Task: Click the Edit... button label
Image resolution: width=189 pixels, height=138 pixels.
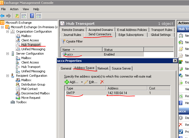Action: click(93, 82)
